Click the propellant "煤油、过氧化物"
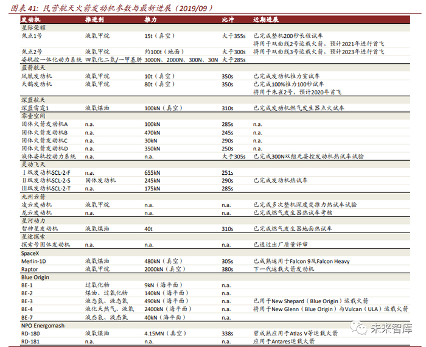This screenshot has height=347, width=426. [x=106, y=293]
